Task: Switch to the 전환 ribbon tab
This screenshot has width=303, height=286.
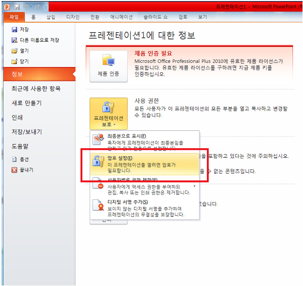Action: tap(95, 17)
